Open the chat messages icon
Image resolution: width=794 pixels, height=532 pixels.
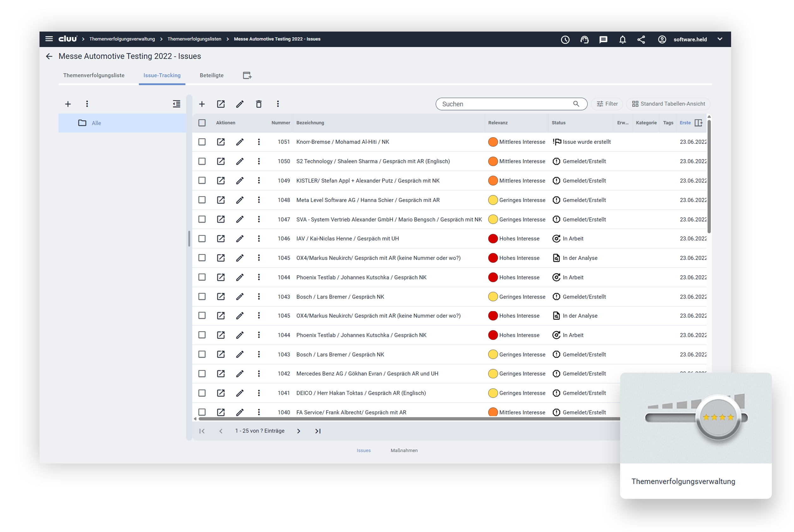click(603, 40)
